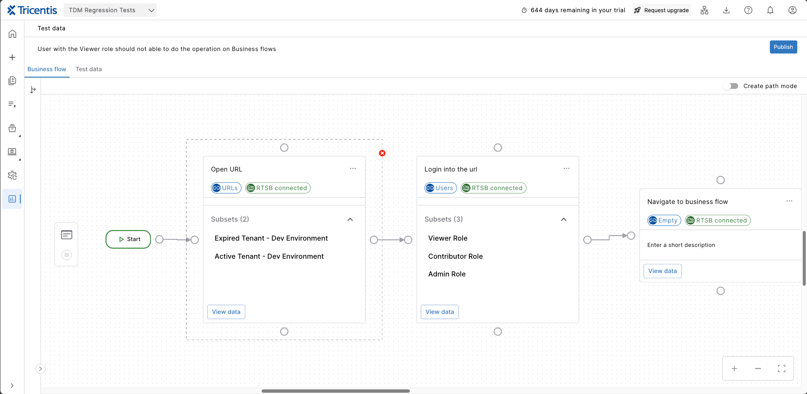The image size is (807, 394).
Task: Zoom out with the minus control
Action: [x=758, y=369]
